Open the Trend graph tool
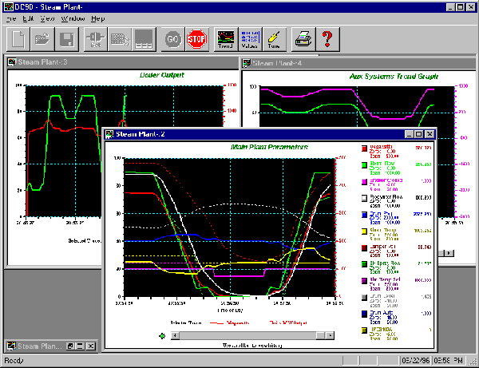The height and width of the screenshot is (368, 479). [x=225, y=38]
